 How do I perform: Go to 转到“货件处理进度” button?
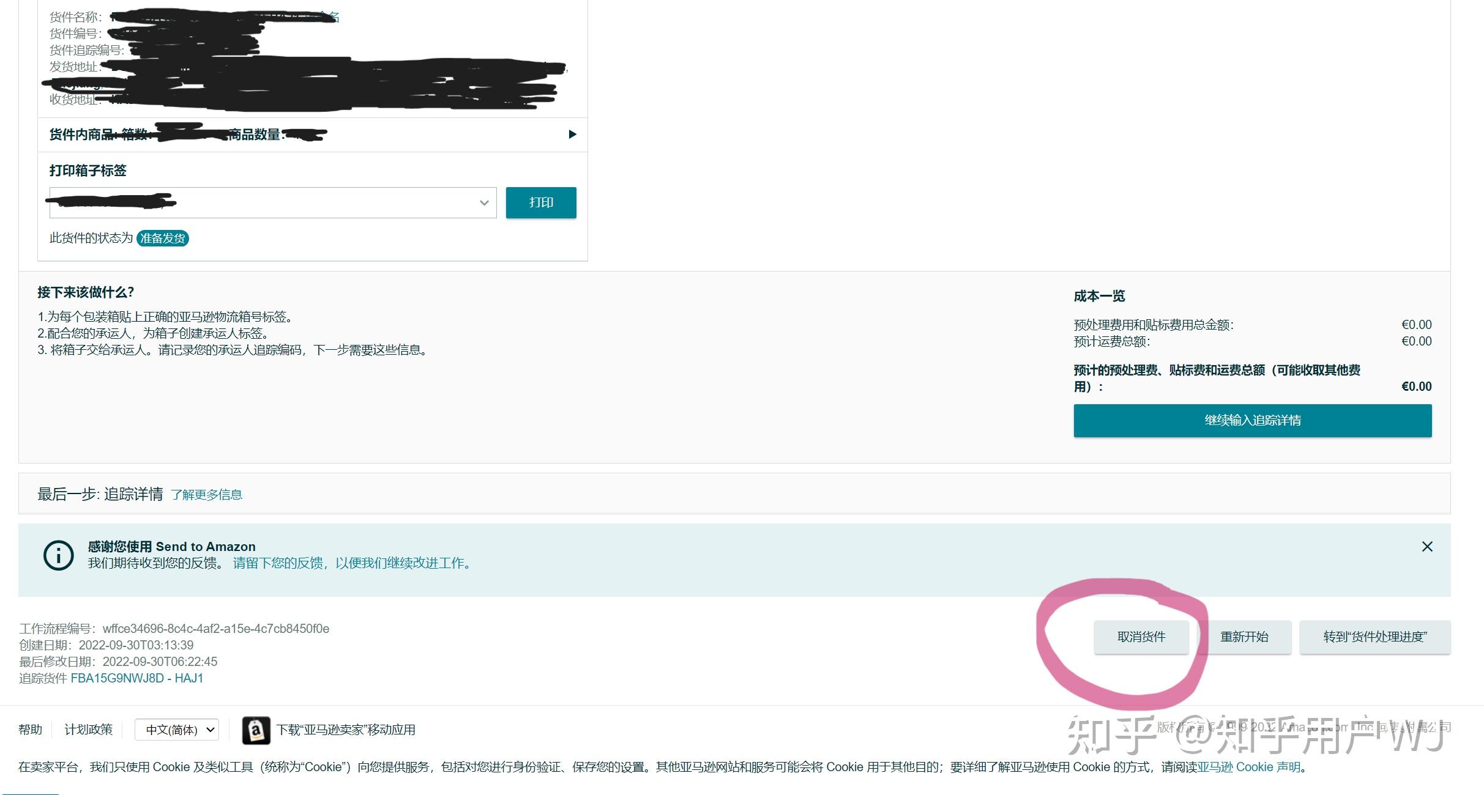point(1375,637)
